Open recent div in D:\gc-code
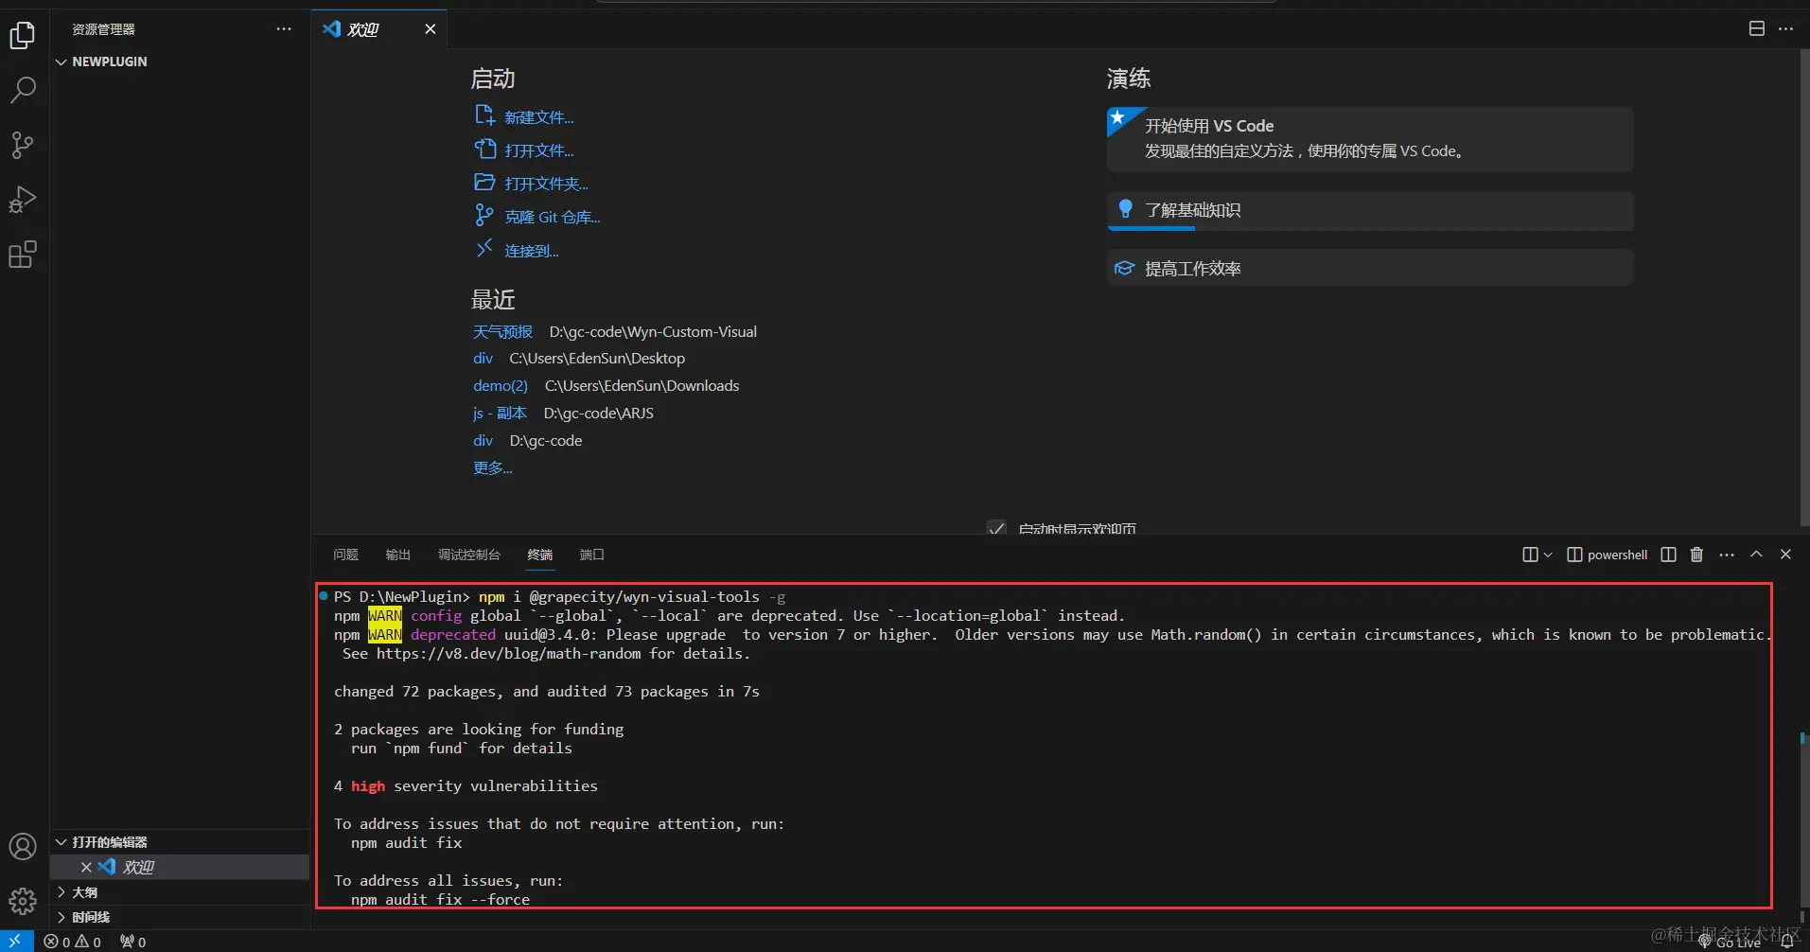Screen dimensions: 1810x952 (x=483, y=441)
